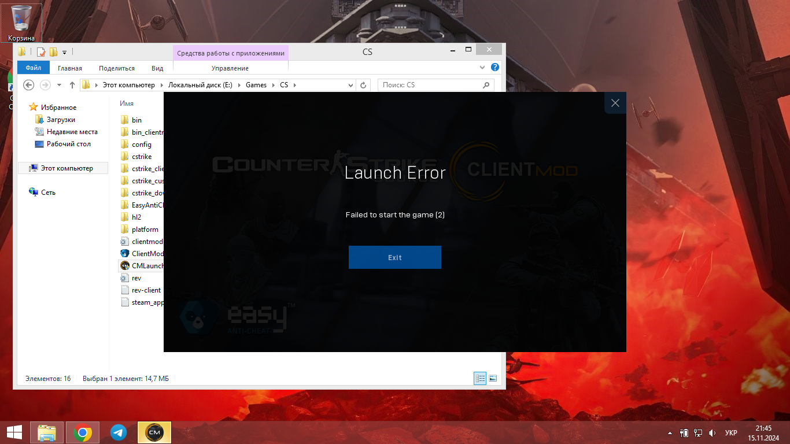Click Games breadcrumb in address bar
Viewport: 790px width, 444px height.
[x=256, y=85]
